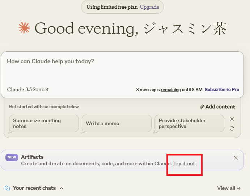Viewport: 250px width, 196px height.
Task: Close the Artifacts announcement banner
Action: click(236, 158)
